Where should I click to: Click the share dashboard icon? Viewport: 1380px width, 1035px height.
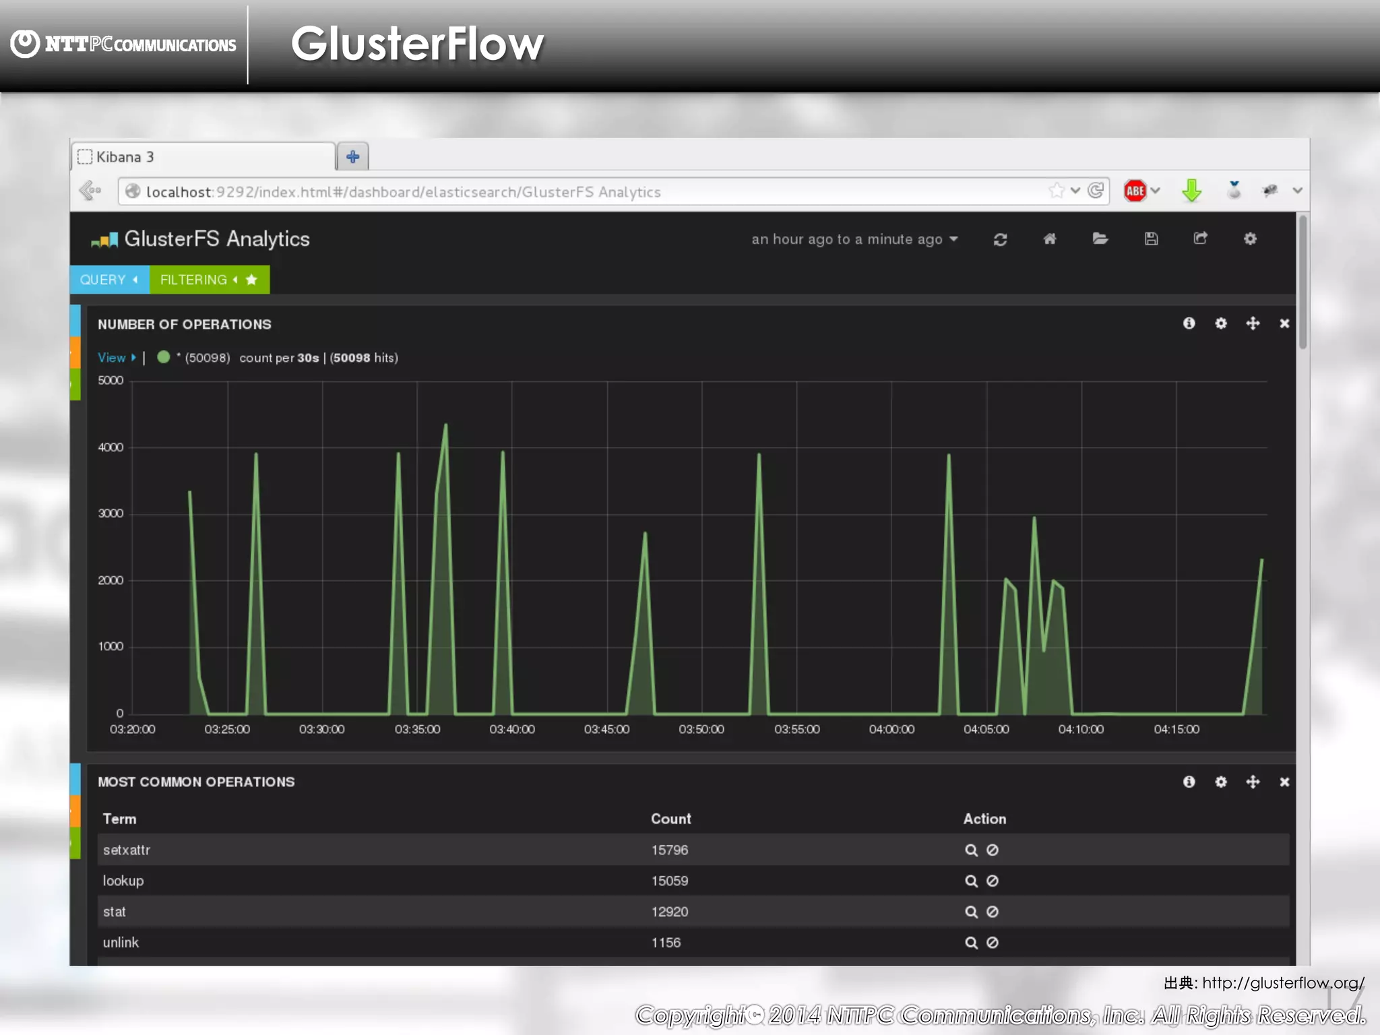[x=1200, y=239]
